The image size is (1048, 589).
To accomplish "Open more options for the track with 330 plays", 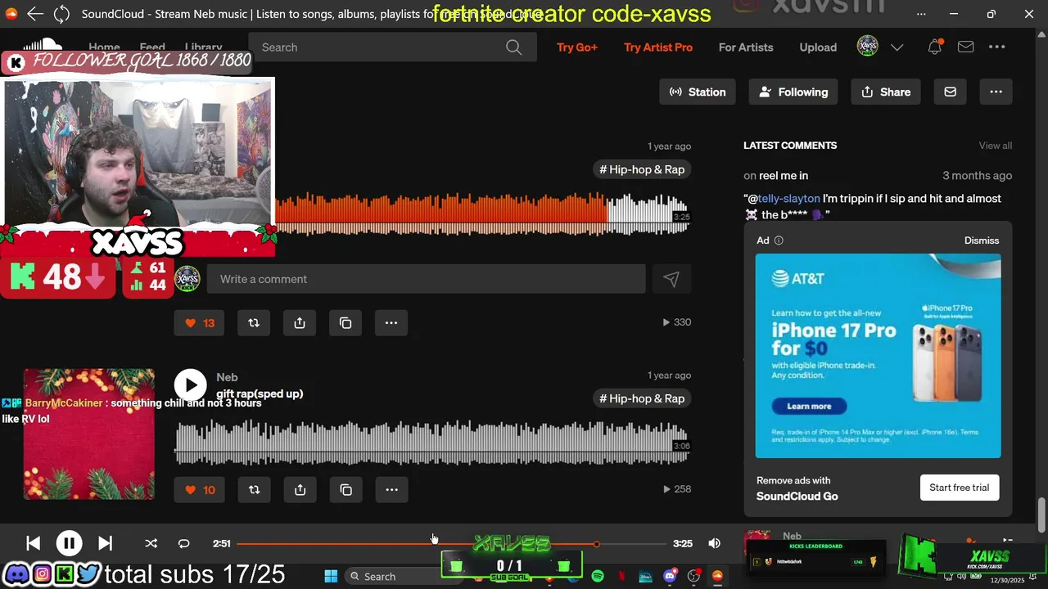I will coord(391,322).
